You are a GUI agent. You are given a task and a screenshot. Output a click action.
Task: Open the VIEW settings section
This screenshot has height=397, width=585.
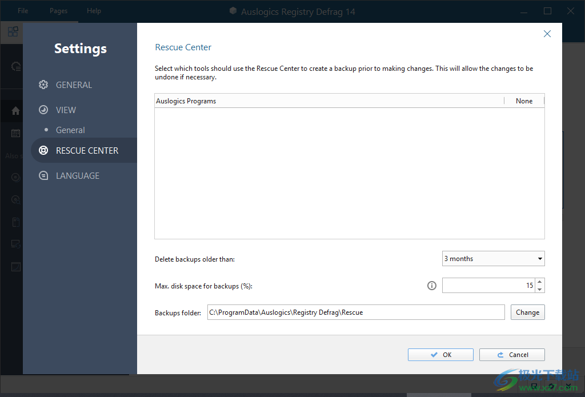[x=66, y=110]
